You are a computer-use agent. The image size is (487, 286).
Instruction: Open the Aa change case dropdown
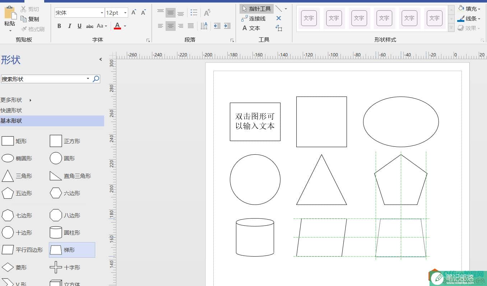pyautogui.click(x=102, y=26)
